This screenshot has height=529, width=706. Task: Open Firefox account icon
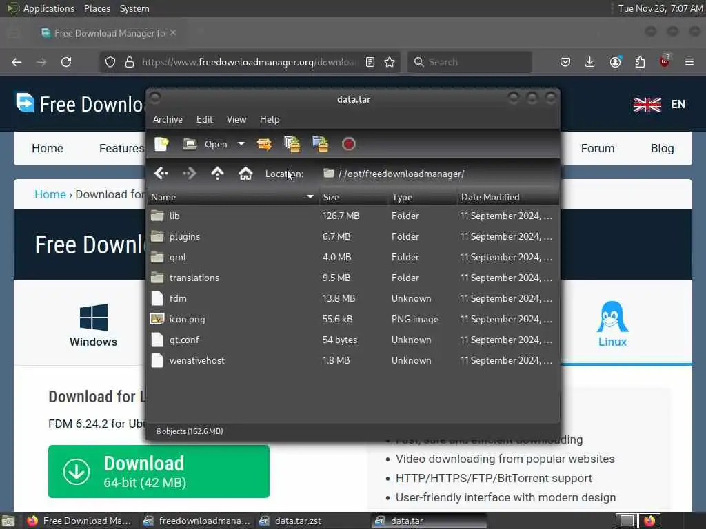tap(615, 62)
